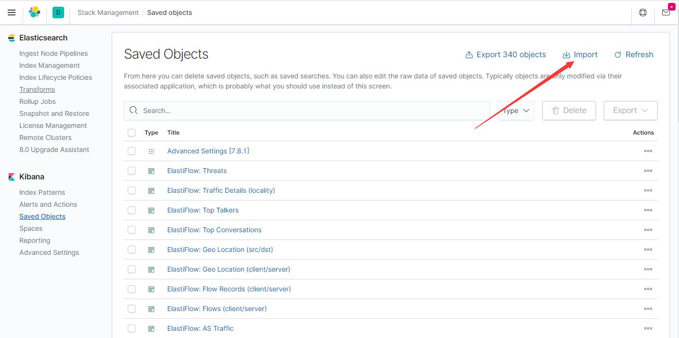The height and width of the screenshot is (338, 679).
Task: Sort by the Title column header
Action: pyautogui.click(x=173, y=133)
